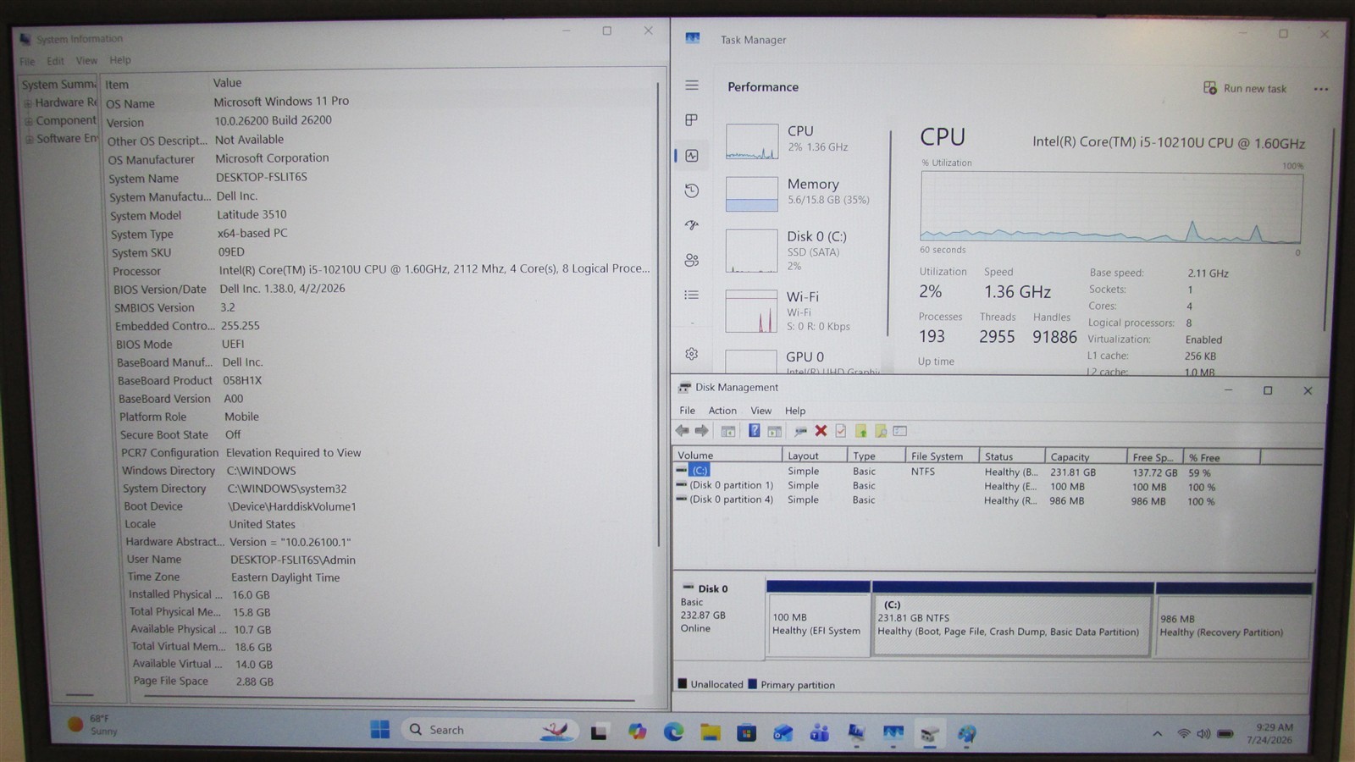Open Edit menu in System Information
The height and width of the screenshot is (762, 1355).
coord(56,61)
